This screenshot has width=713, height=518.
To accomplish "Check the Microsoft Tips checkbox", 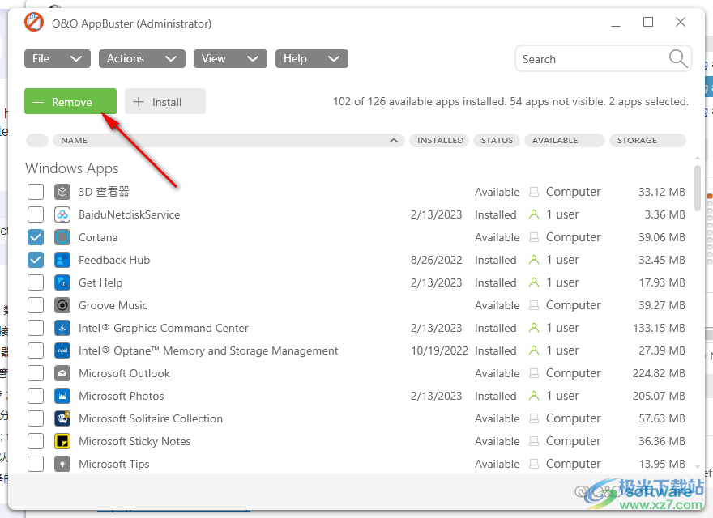I will click(36, 464).
